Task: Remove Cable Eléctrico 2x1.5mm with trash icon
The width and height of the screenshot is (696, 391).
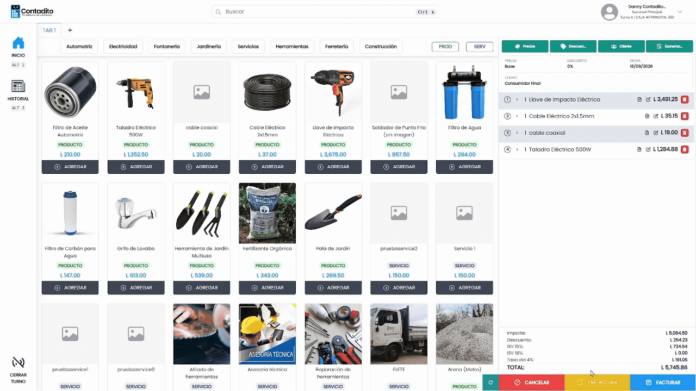Action: [x=685, y=116]
